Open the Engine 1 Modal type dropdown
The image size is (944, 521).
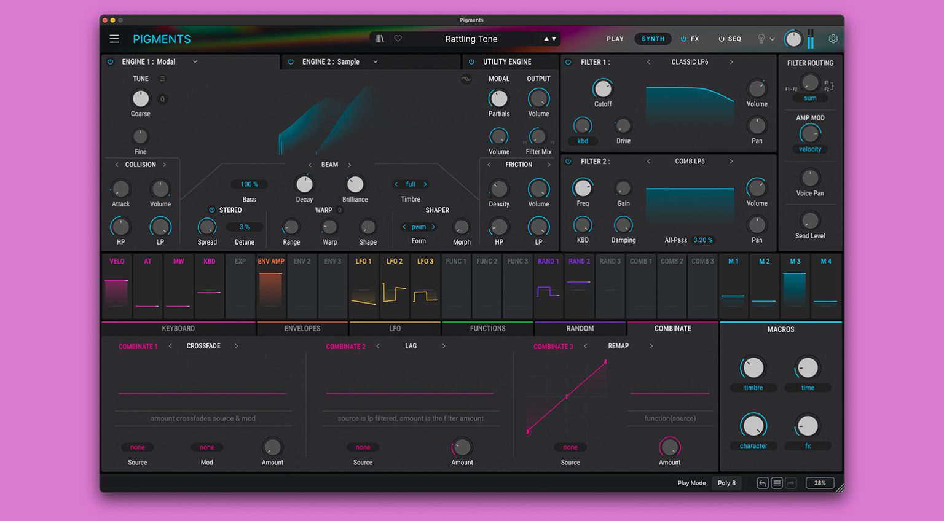click(x=195, y=61)
